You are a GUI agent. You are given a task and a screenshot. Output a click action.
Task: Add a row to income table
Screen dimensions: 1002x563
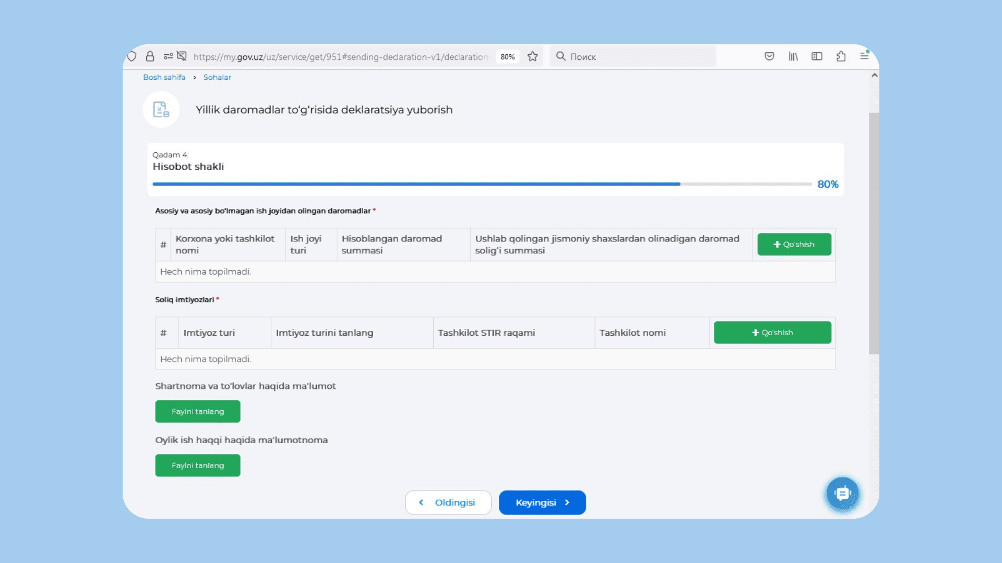794,244
